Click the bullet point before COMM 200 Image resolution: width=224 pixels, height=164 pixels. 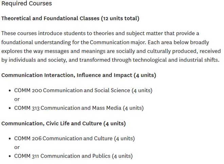tap(10, 91)
